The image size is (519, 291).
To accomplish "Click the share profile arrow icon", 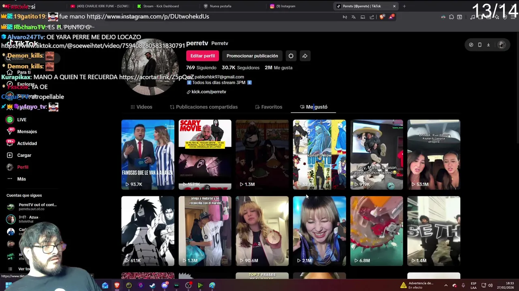I will (305, 56).
